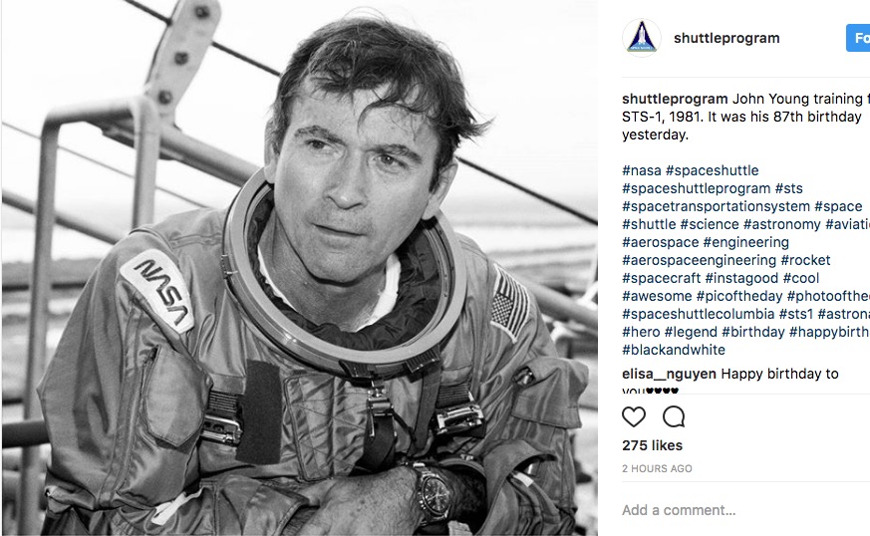Open shuttleprogram username in the caption

coord(675,99)
